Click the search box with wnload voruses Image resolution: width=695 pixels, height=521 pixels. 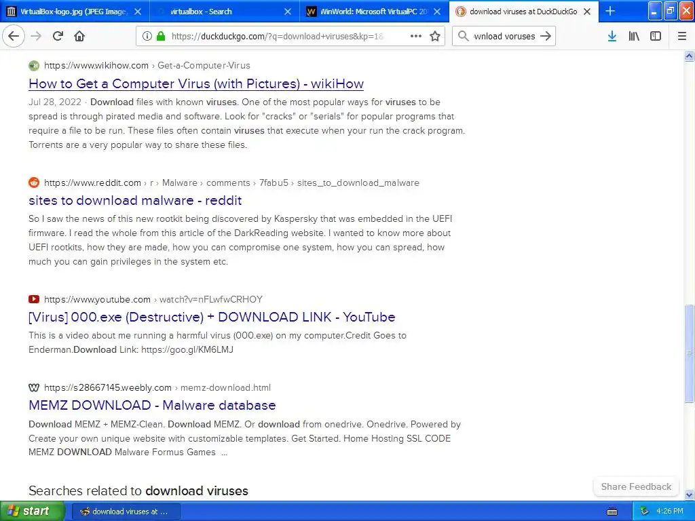tap(504, 37)
